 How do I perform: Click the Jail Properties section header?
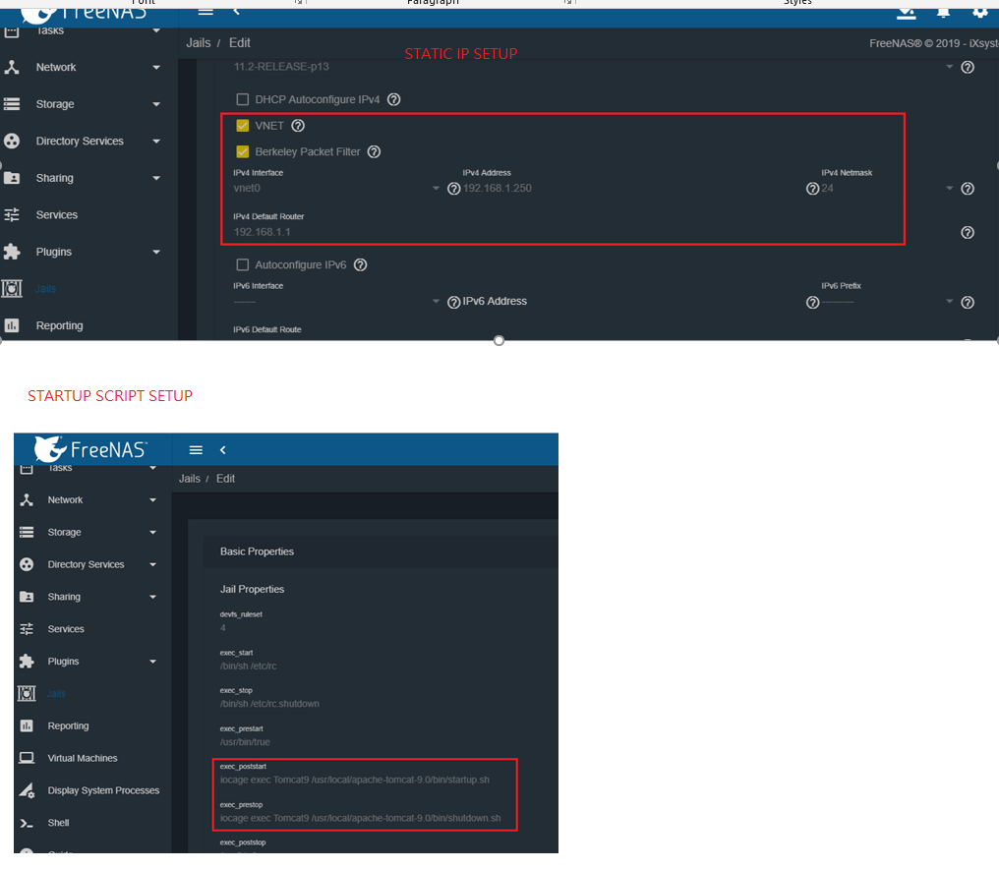[x=253, y=589]
